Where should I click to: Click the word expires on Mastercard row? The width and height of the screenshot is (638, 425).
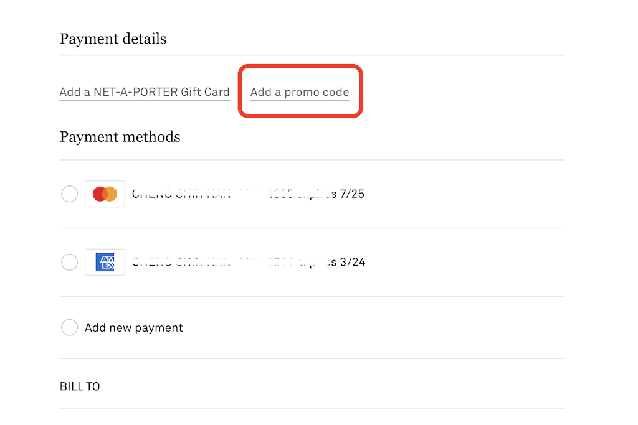pos(317,194)
